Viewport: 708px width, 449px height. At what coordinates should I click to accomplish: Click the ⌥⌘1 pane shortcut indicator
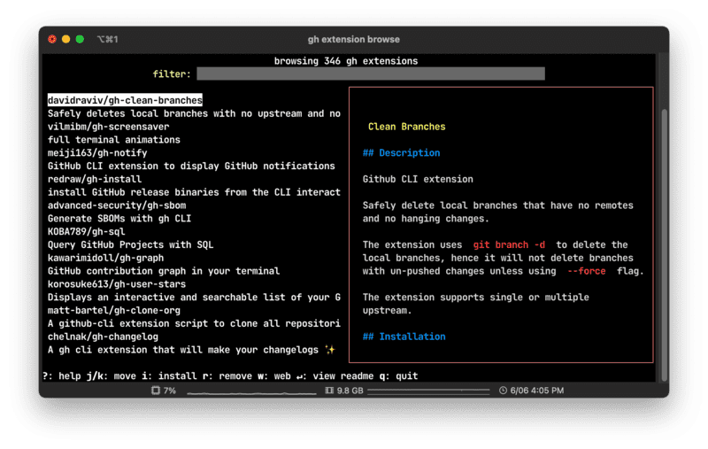(107, 40)
